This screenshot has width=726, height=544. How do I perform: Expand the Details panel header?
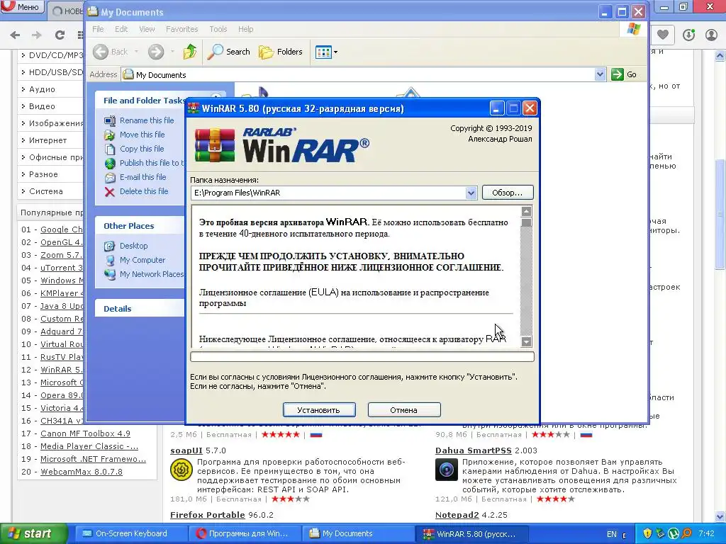(140, 309)
